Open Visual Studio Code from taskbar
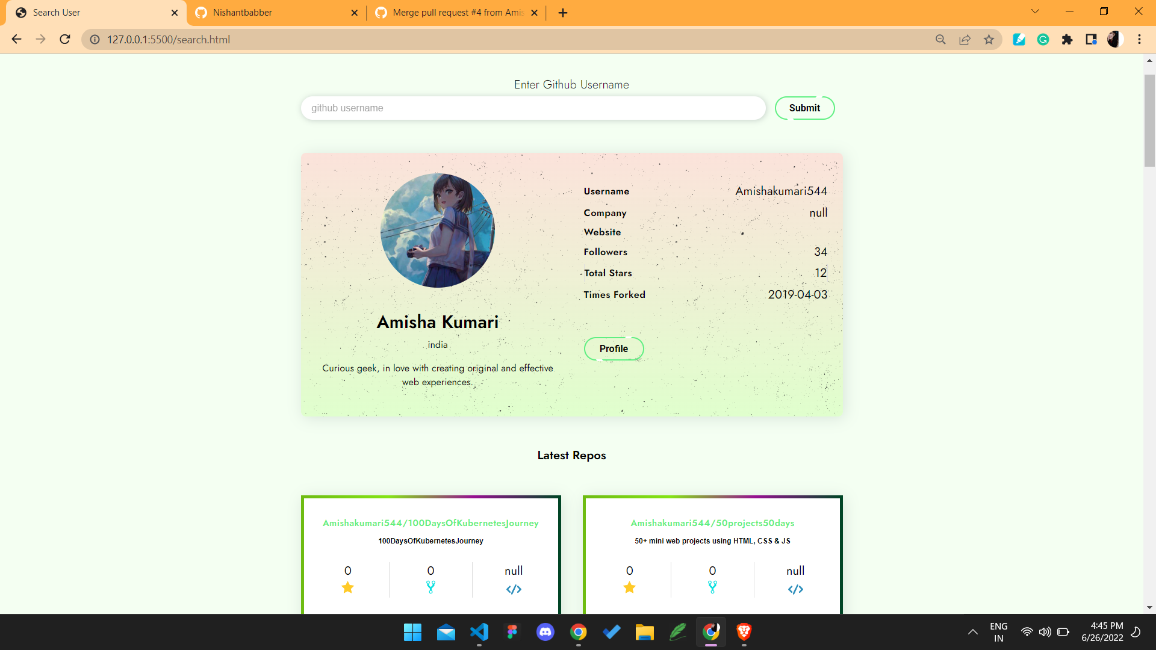 (479, 632)
